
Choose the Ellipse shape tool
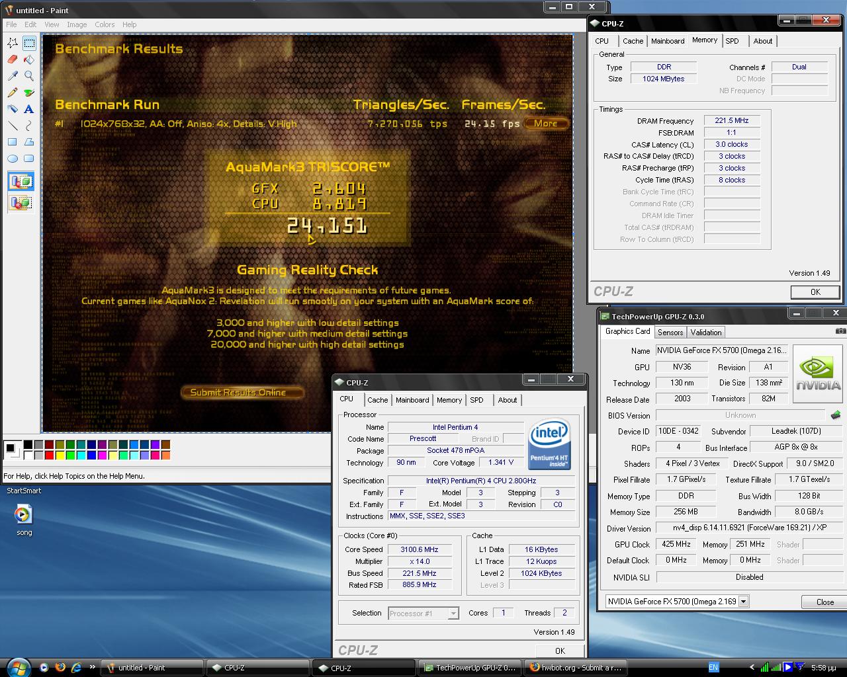(x=13, y=159)
